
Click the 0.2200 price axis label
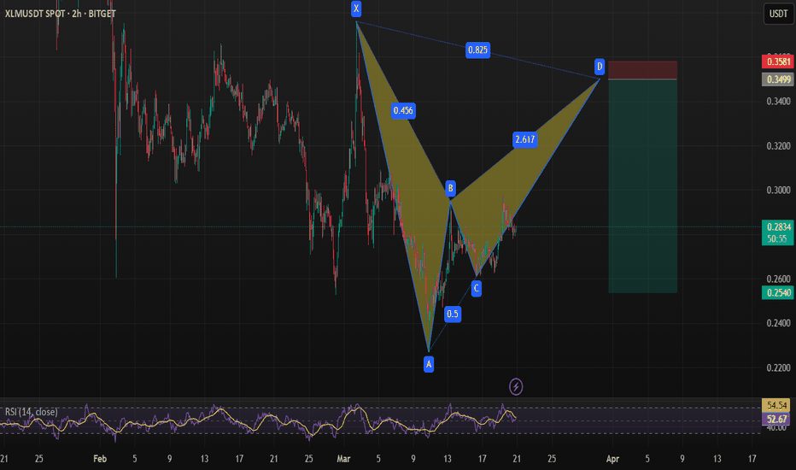[778, 367]
